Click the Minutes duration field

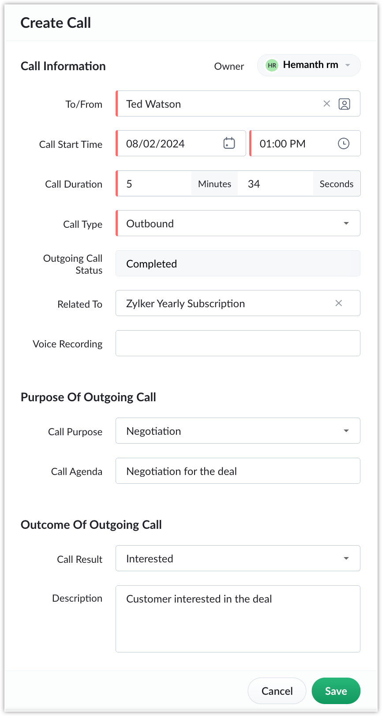[x=154, y=184]
